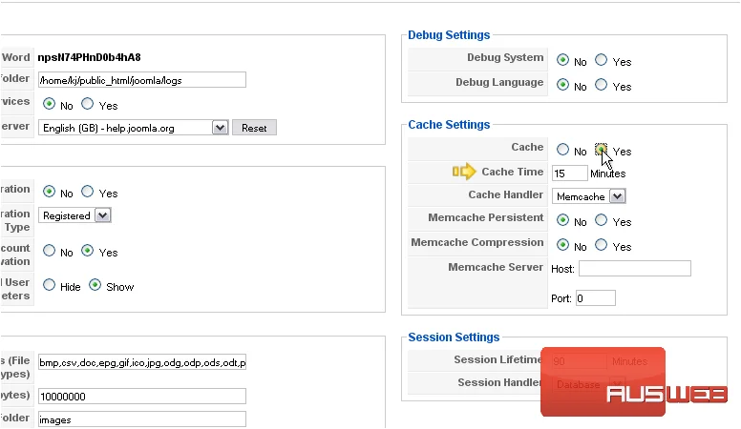The height and width of the screenshot is (429, 741).
Task: Select No for Debug Language
Action: point(562,85)
